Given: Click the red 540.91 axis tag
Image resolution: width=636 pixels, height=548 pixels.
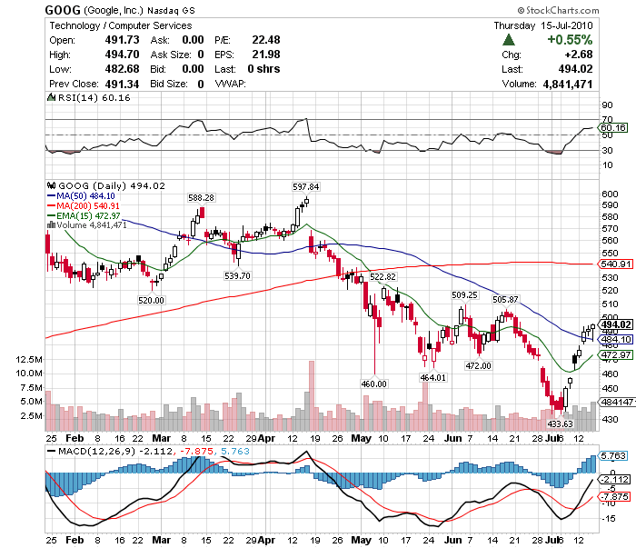Looking at the screenshot, I should pos(615,264).
